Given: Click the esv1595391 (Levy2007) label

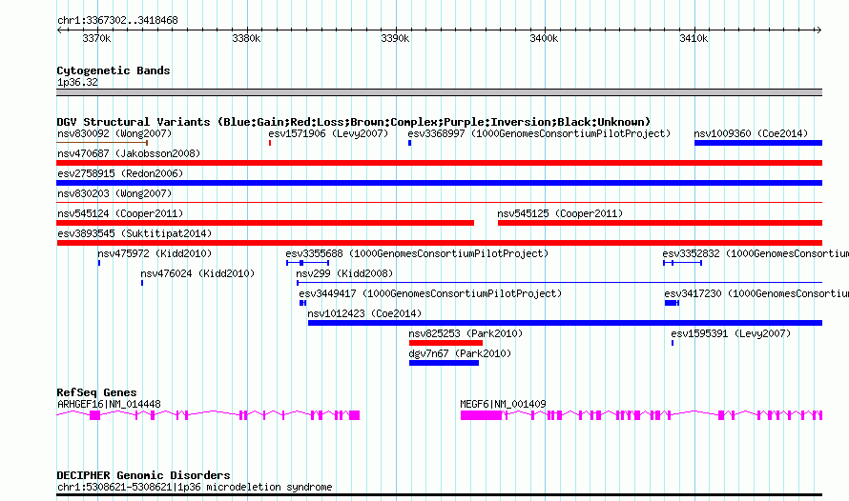Looking at the screenshot, I should click(731, 333).
